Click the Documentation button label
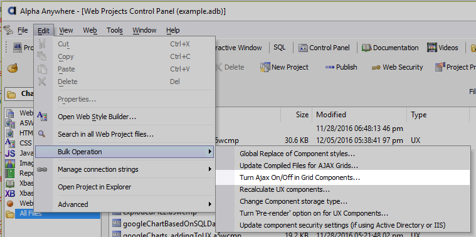The height and width of the screenshot is (237, 476). pyautogui.click(x=396, y=48)
